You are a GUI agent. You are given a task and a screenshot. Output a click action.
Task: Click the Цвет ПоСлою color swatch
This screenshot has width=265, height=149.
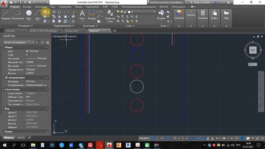pos(27,51)
